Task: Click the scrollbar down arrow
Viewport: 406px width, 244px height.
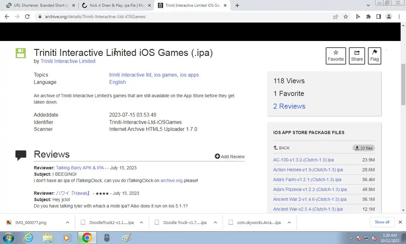Action: click(403, 210)
